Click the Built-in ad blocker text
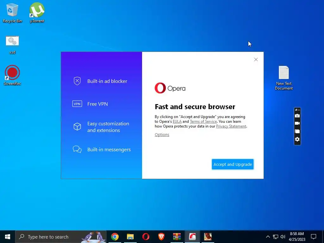324x243 pixels. coord(107,81)
